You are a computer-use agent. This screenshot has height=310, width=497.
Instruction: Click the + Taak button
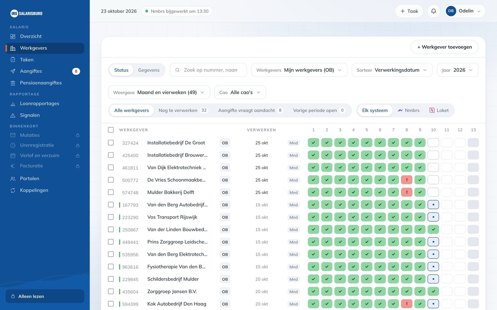point(409,11)
